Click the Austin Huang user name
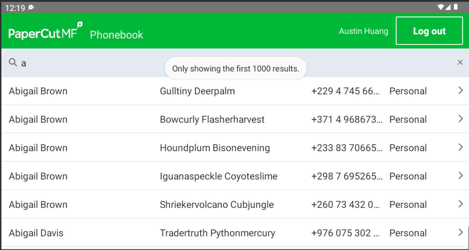The image size is (469, 250). pos(363,31)
